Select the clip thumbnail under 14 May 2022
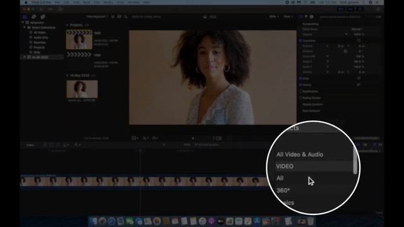The image size is (404, 227). click(82, 89)
